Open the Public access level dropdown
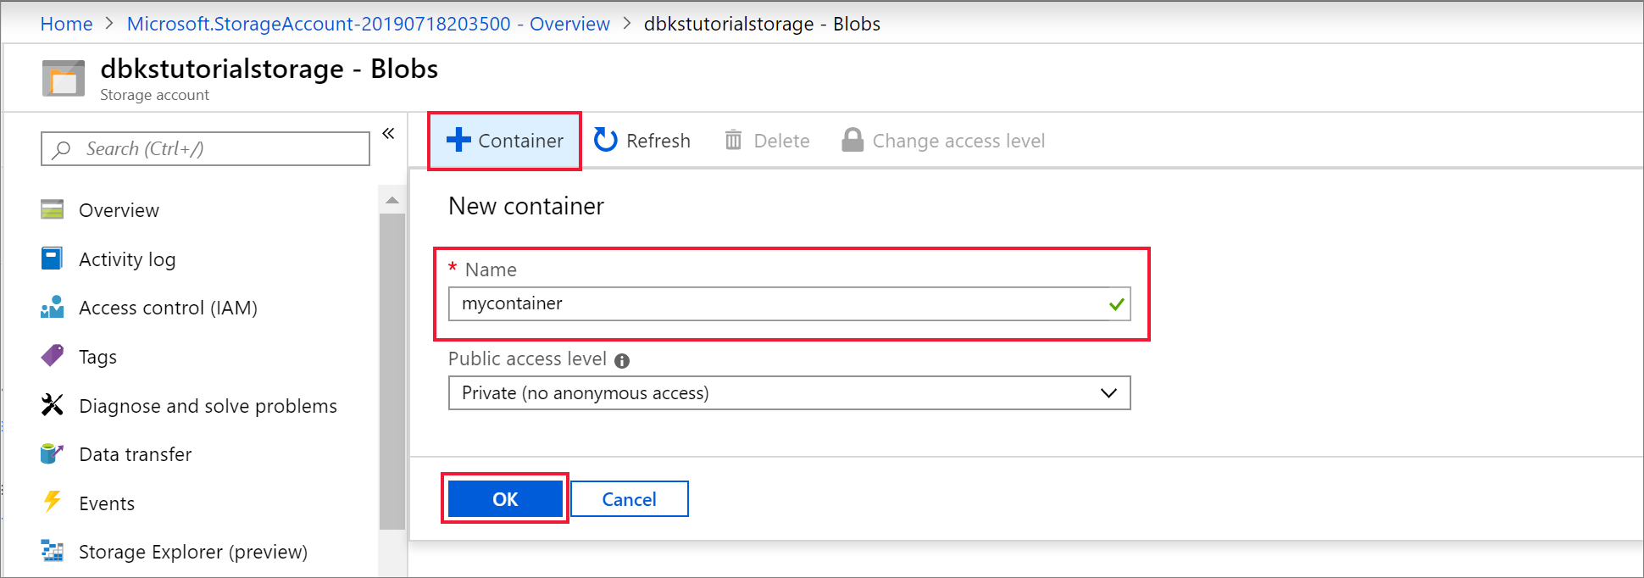 (x=789, y=393)
